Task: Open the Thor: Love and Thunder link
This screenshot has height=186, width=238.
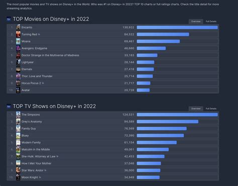Action: (37, 76)
